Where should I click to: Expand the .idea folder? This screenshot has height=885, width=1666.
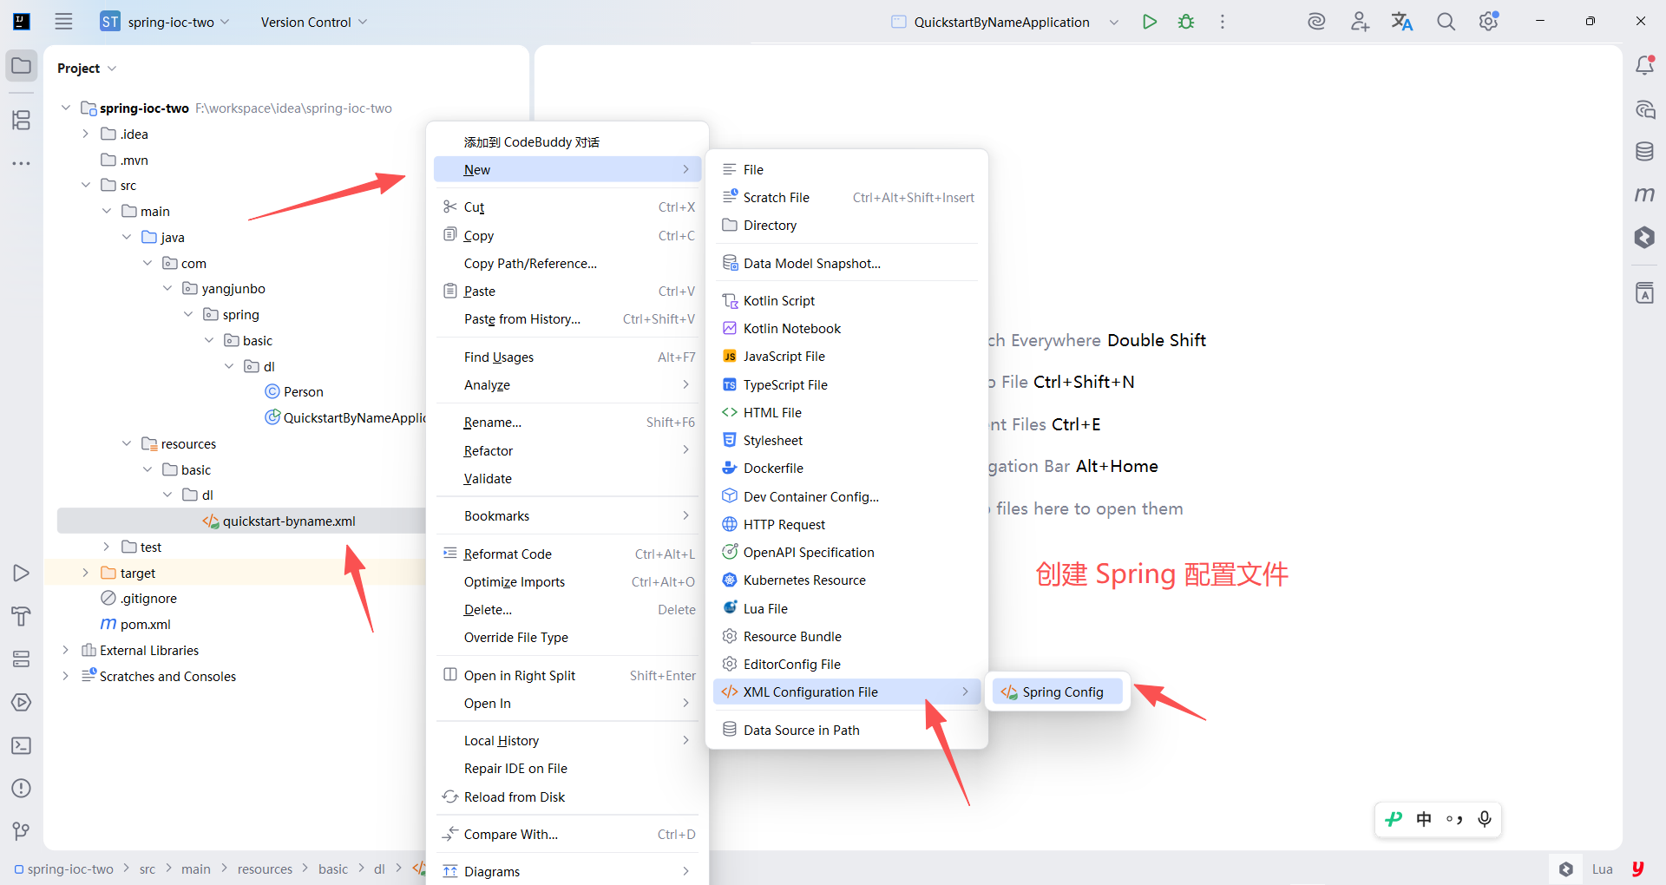85,134
